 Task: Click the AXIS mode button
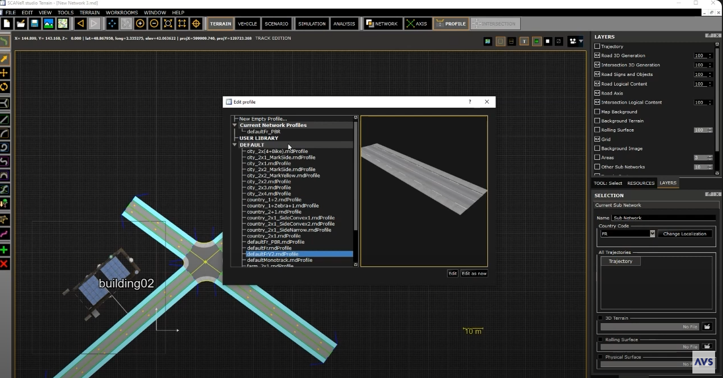[x=417, y=24]
